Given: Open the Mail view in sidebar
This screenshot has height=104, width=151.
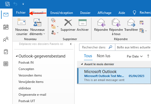Looking at the screenshot, I should (x=6, y=15).
